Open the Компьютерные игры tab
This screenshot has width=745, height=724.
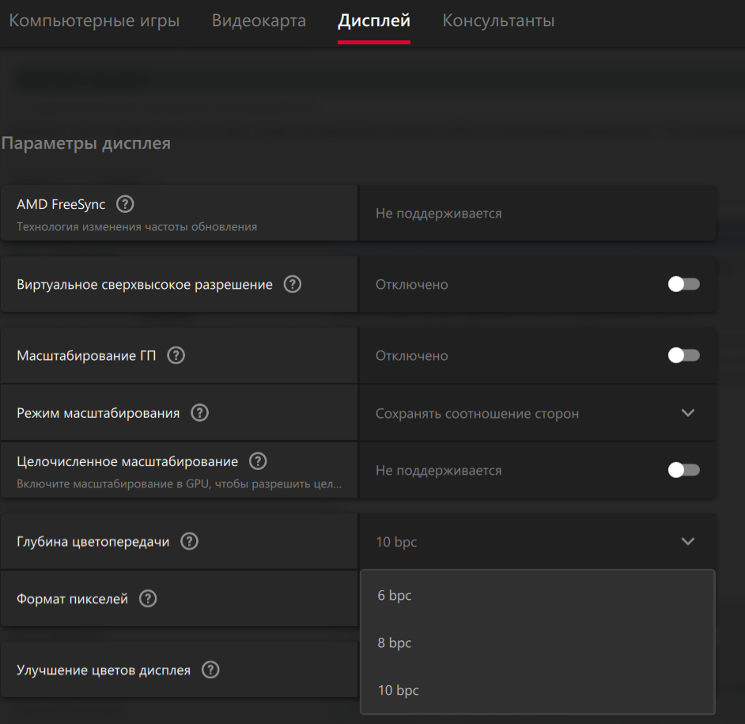click(x=94, y=21)
